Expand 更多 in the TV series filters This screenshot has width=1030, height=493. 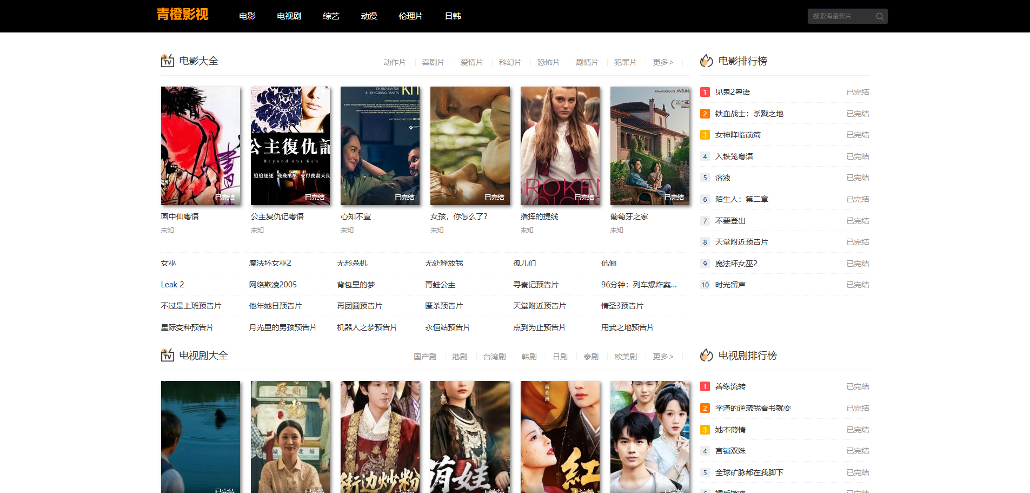click(x=662, y=357)
